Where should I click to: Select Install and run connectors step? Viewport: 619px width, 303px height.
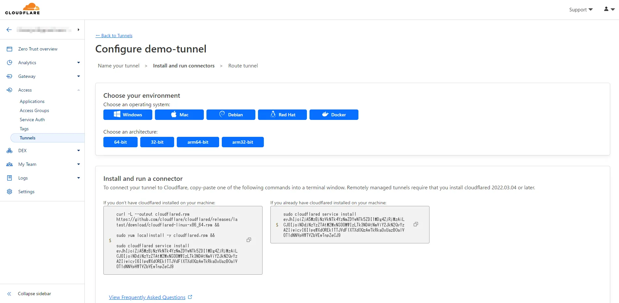(184, 65)
